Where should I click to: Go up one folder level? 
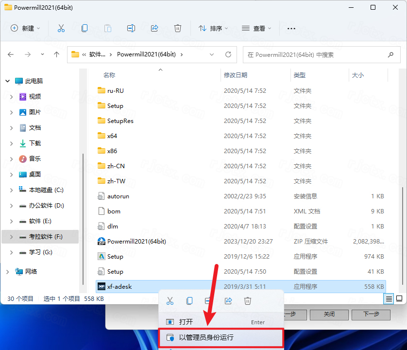pyautogui.click(x=57, y=54)
